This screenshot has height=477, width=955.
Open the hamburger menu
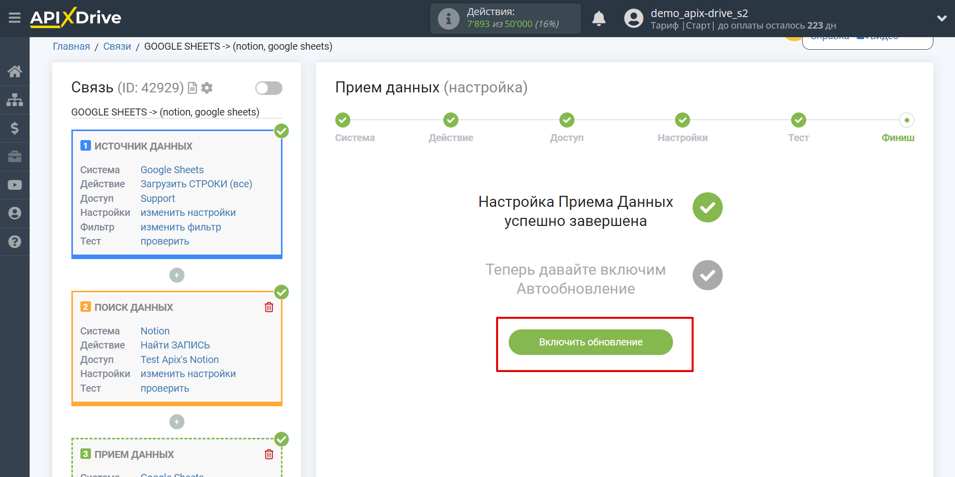(15, 18)
